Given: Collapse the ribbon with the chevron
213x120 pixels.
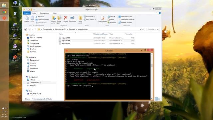Looking at the screenshot, I should point(157,13).
